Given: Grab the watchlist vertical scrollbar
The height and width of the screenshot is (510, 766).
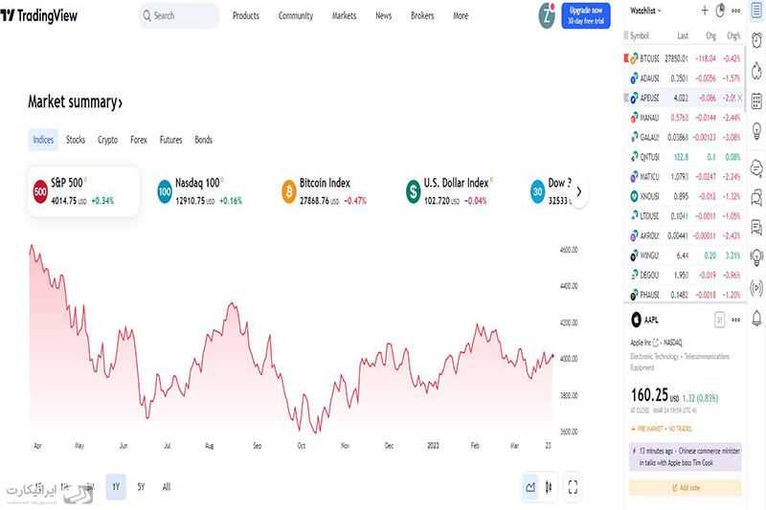Looking at the screenshot, I should click(745, 79).
